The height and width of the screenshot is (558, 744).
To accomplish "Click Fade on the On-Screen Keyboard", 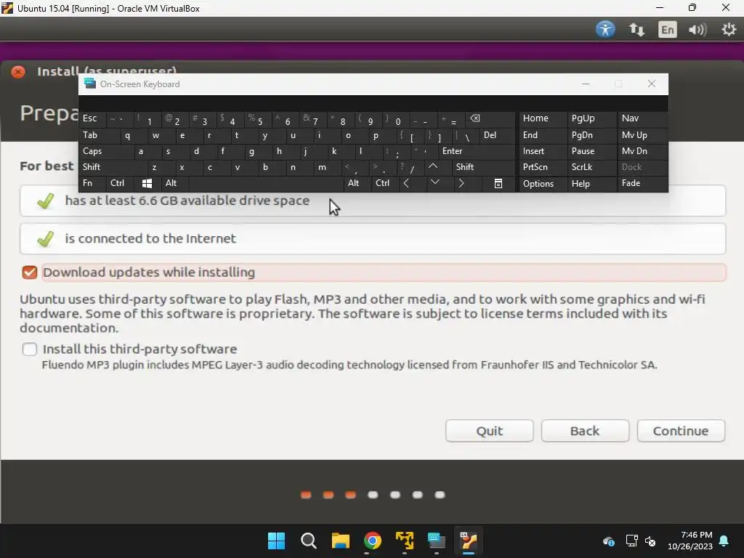I will [642, 183].
